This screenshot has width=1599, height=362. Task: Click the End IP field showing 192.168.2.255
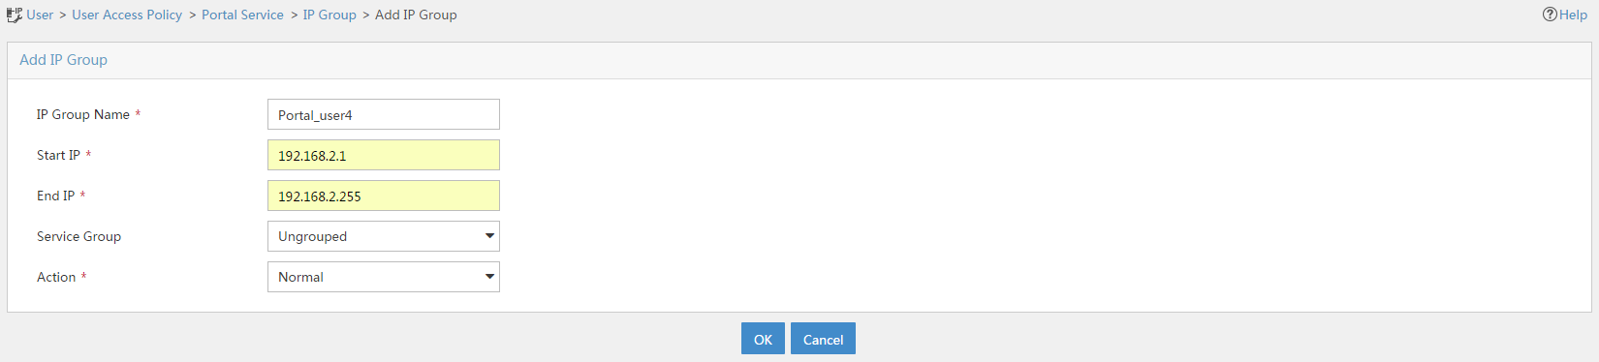click(384, 196)
